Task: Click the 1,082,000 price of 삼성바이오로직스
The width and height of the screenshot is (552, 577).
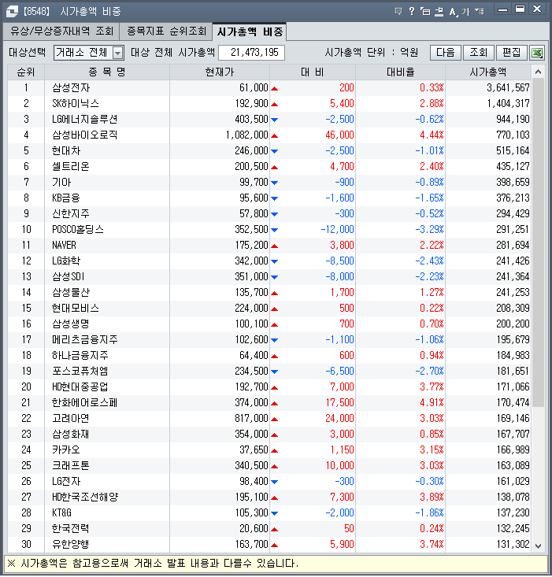Action: pyautogui.click(x=247, y=135)
